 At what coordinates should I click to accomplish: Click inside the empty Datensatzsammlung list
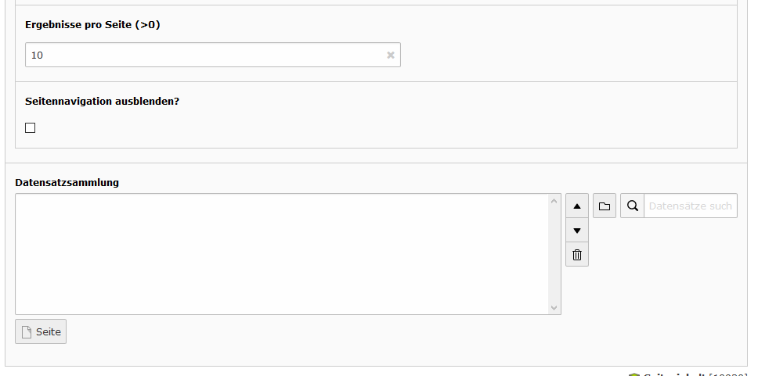(x=282, y=254)
